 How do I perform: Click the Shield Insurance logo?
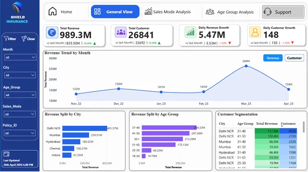17,7
